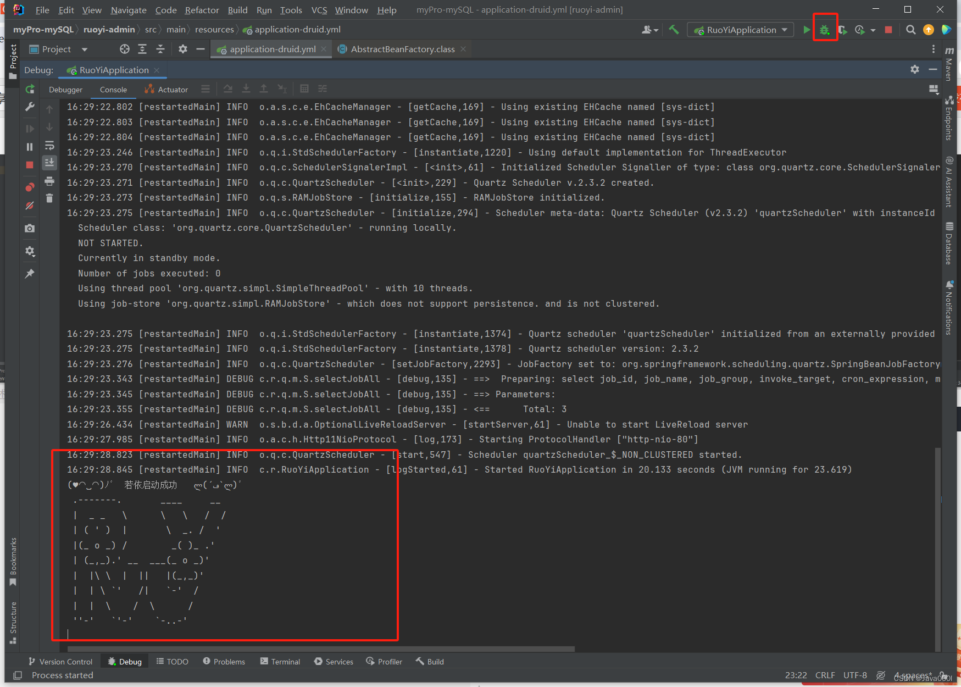
Task: Stop the application from the top toolbar
Action: click(888, 30)
